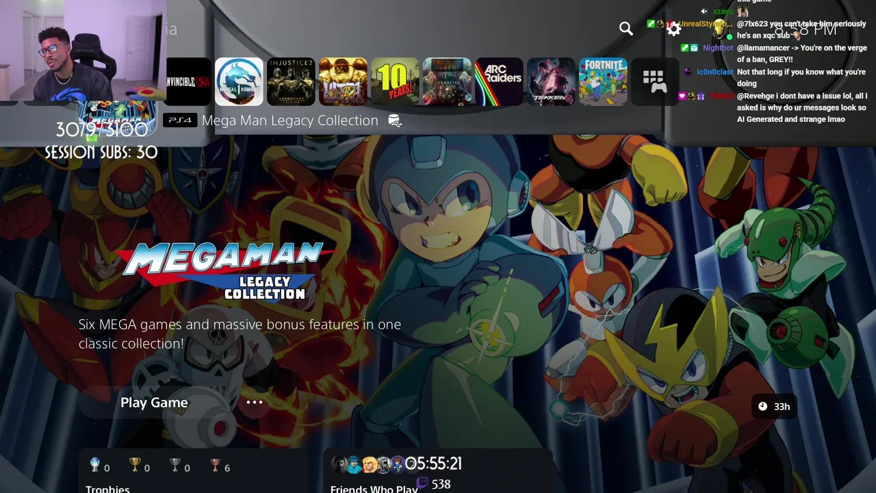Select the Fortnite game tile
Viewport: 876px width, 493px height.
point(603,81)
